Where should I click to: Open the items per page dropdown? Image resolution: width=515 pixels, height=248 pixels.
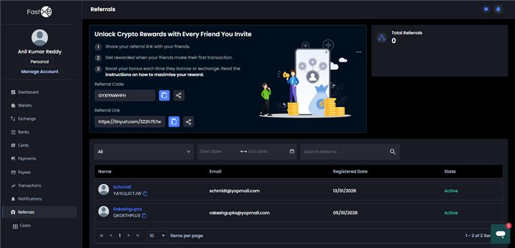coord(157,236)
